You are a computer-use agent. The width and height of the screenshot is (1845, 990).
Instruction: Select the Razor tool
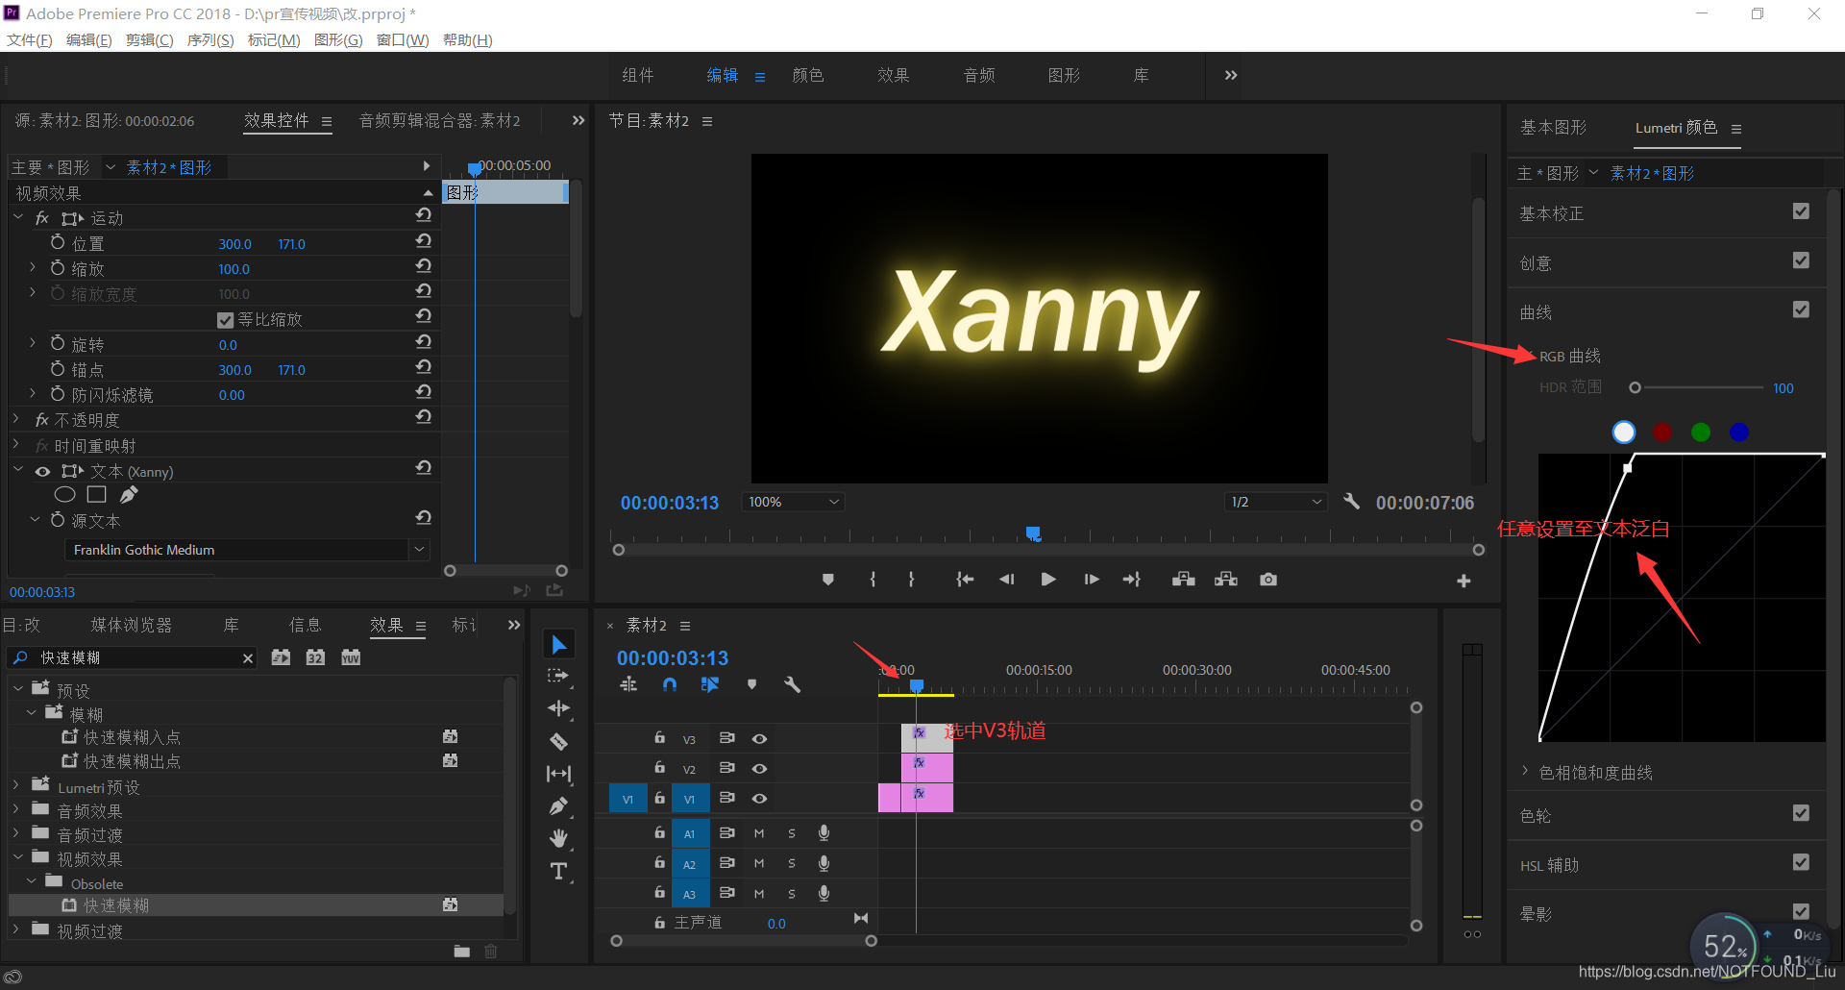(558, 741)
